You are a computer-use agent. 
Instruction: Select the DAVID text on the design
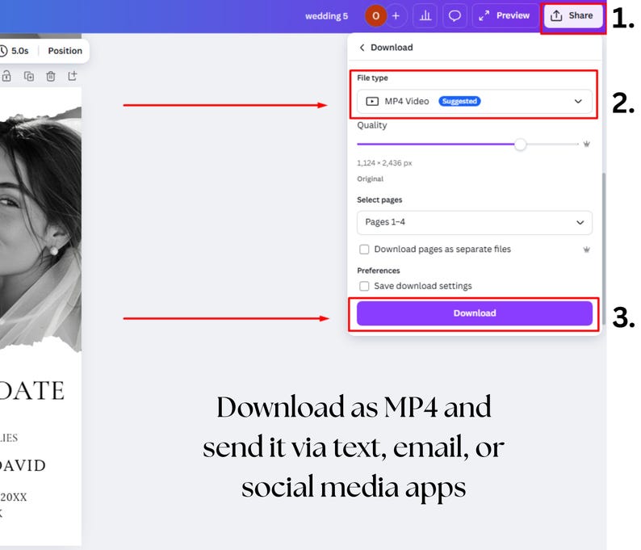[23, 466]
